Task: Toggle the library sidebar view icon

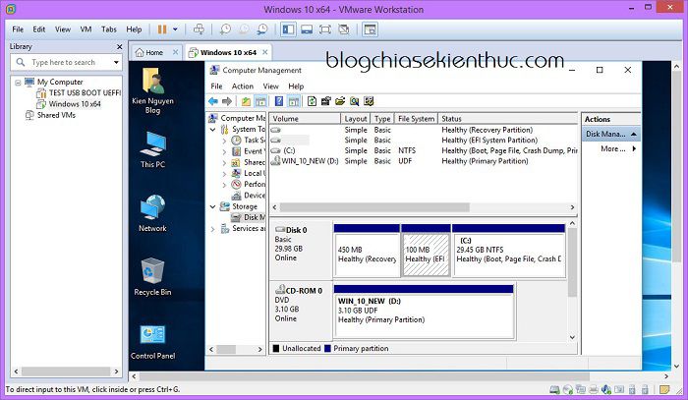Action: 288,29
